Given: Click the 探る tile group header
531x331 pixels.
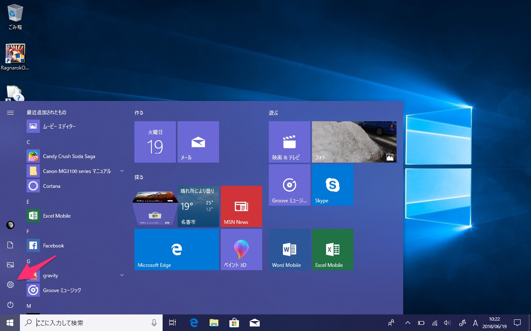Looking at the screenshot, I should pos(139,177).
